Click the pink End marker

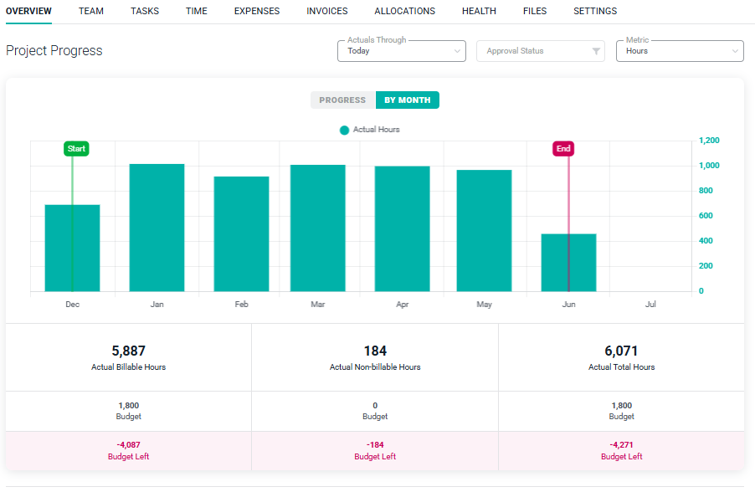tap(563, 149)
